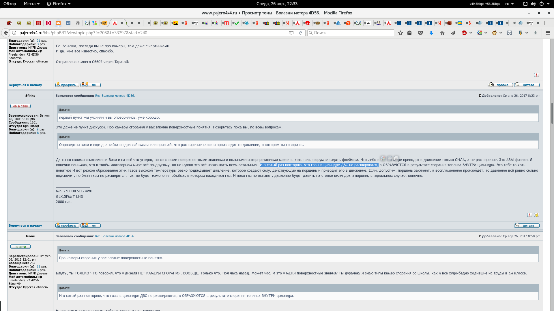Click the правка edit button
Viewport: 554px width, 311px height.
click(500, 85)
